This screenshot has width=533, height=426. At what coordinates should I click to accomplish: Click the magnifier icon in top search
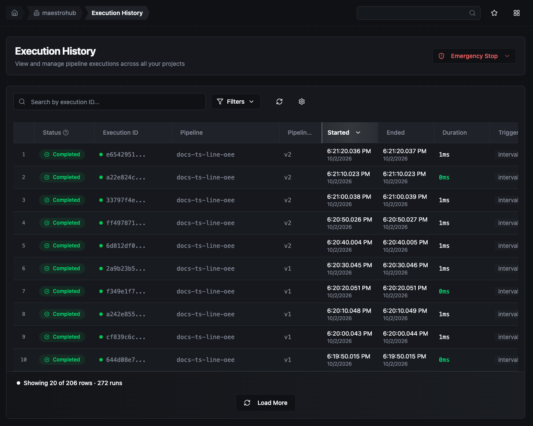(x=472, y=13)
